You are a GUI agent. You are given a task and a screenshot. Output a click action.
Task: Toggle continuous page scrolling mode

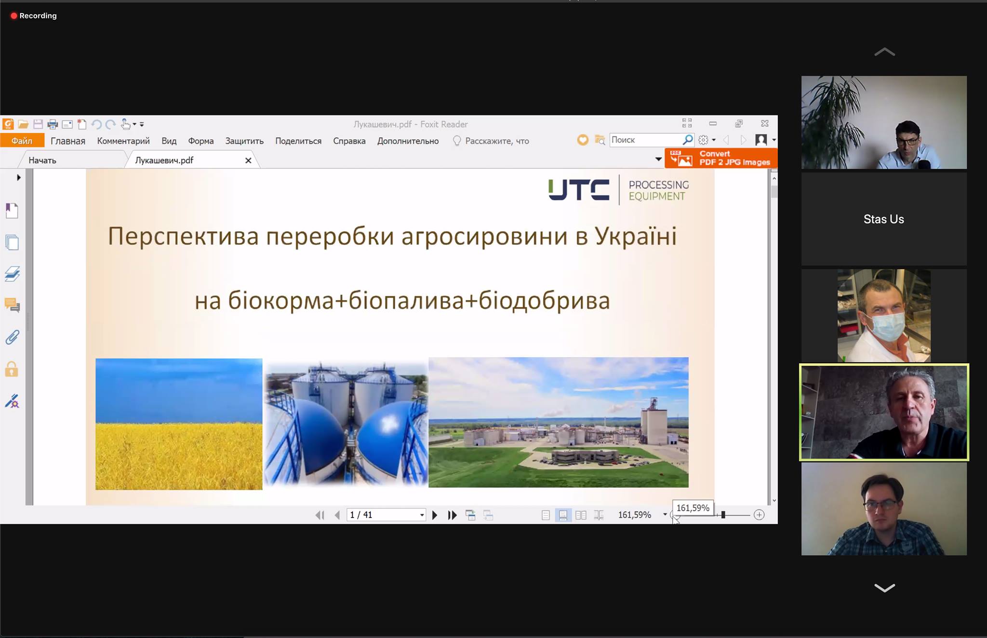coord(563,515)
